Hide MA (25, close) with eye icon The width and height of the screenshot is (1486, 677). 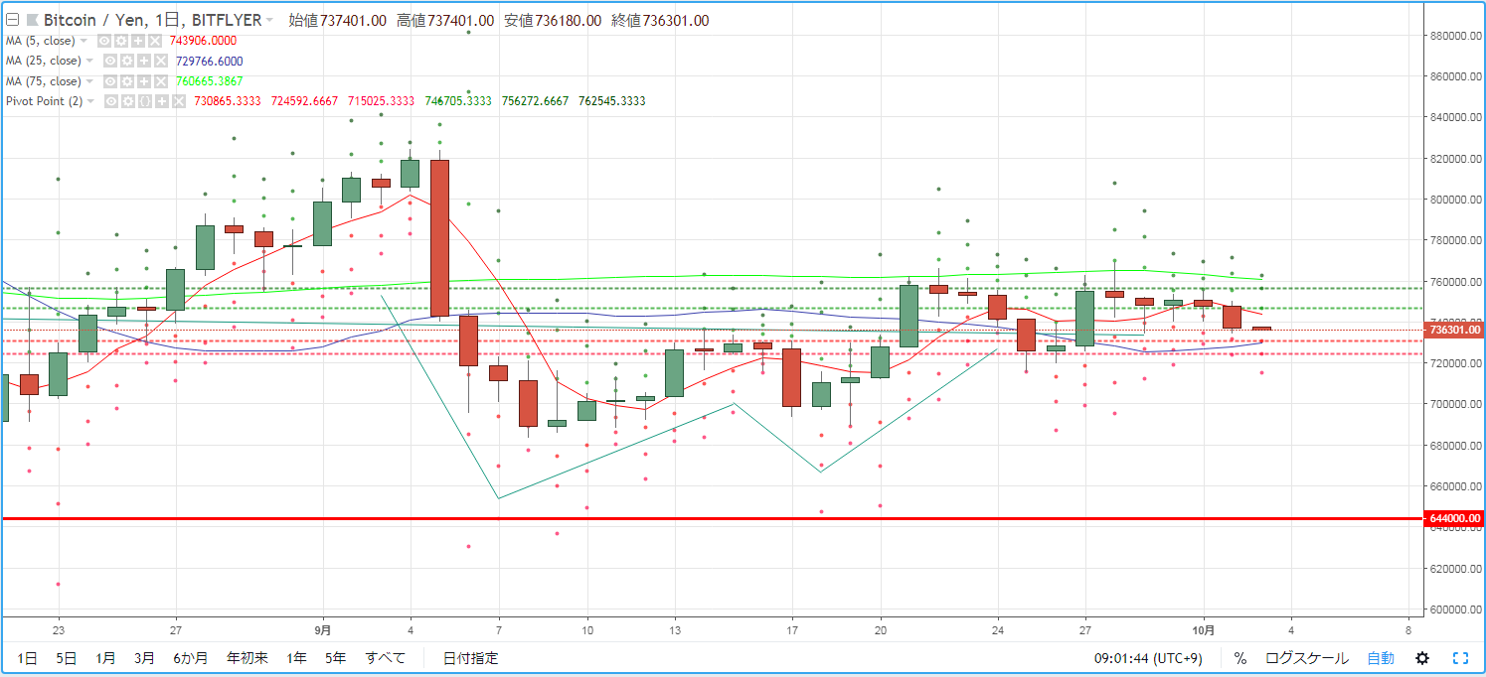coord(110,61)
